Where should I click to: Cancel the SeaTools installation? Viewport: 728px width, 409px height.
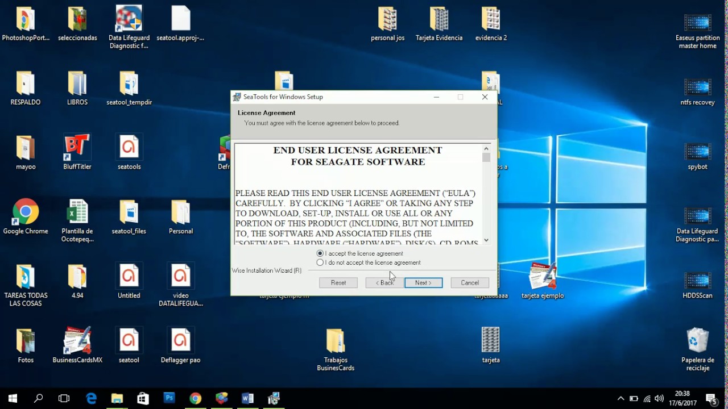coord(470,282)
